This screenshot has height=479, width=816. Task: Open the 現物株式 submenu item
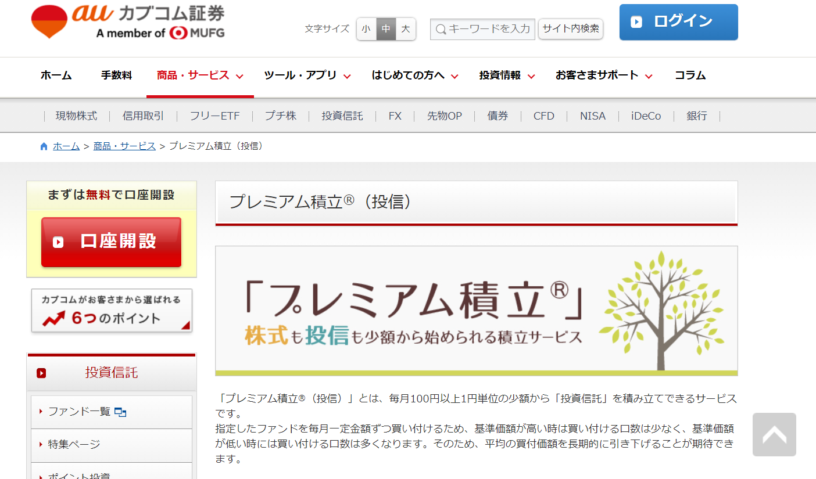pyautogui.click(x=76, y=116)
